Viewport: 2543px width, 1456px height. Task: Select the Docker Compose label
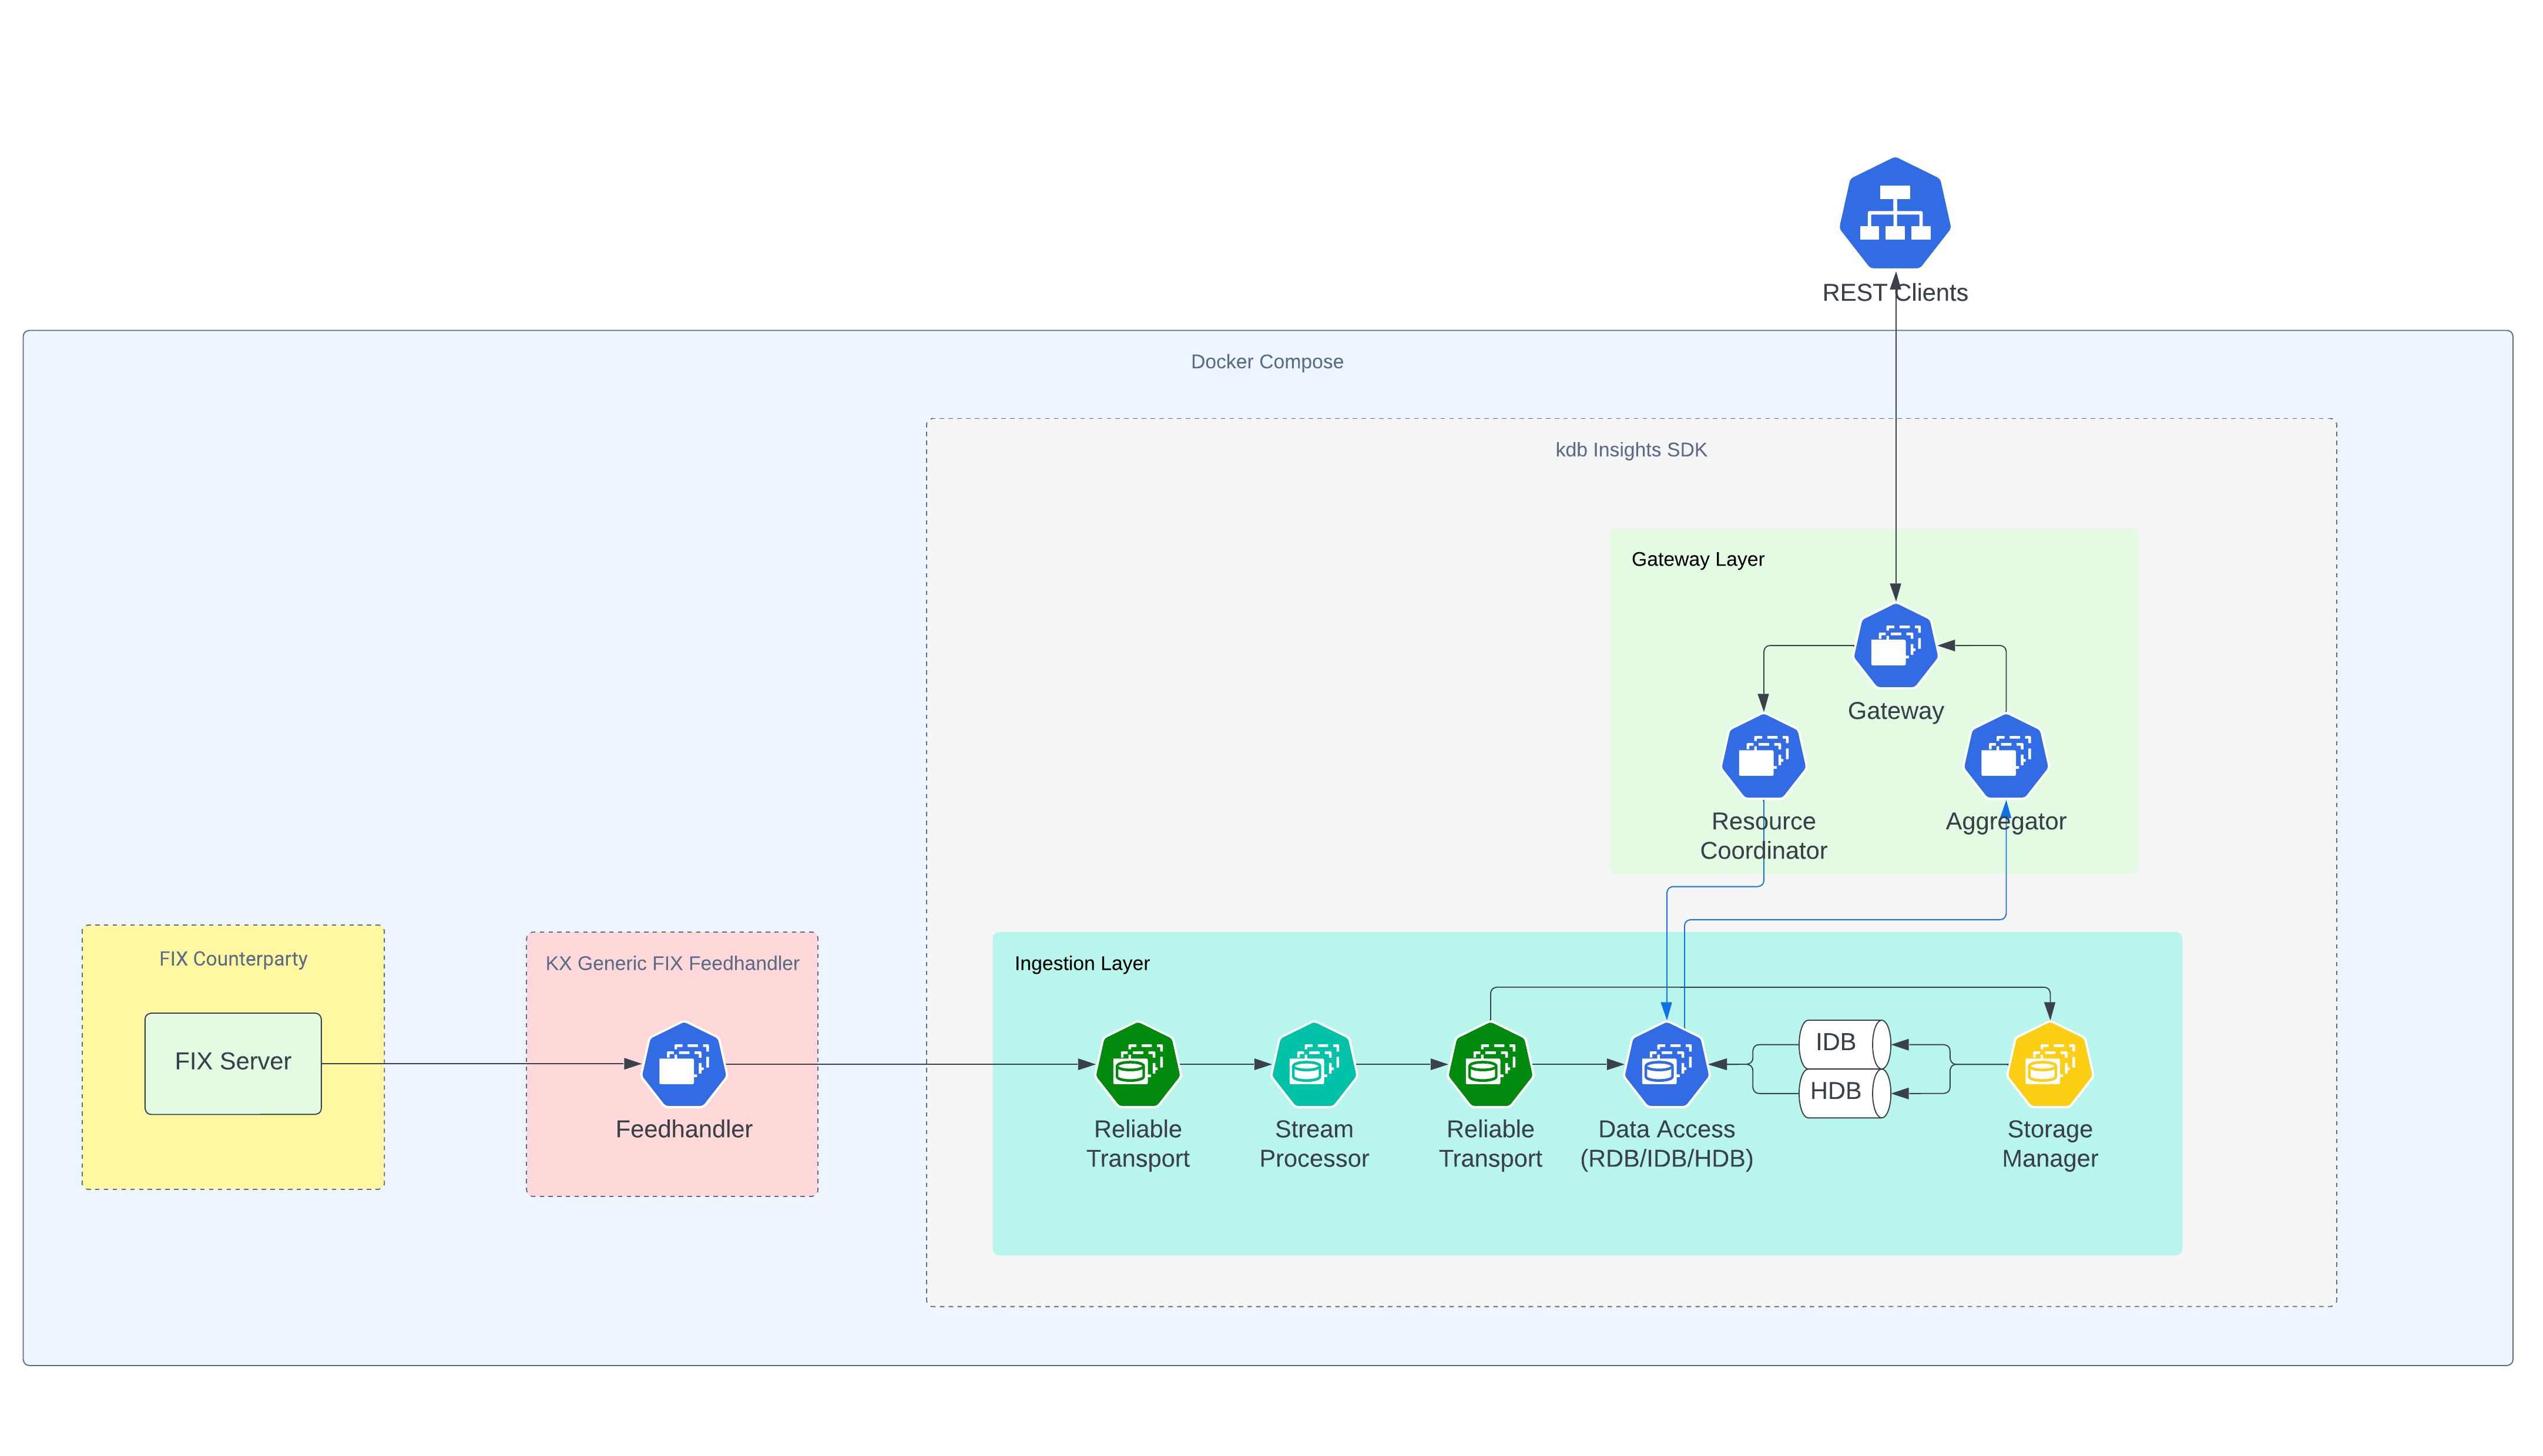[x=1266, y=362]
